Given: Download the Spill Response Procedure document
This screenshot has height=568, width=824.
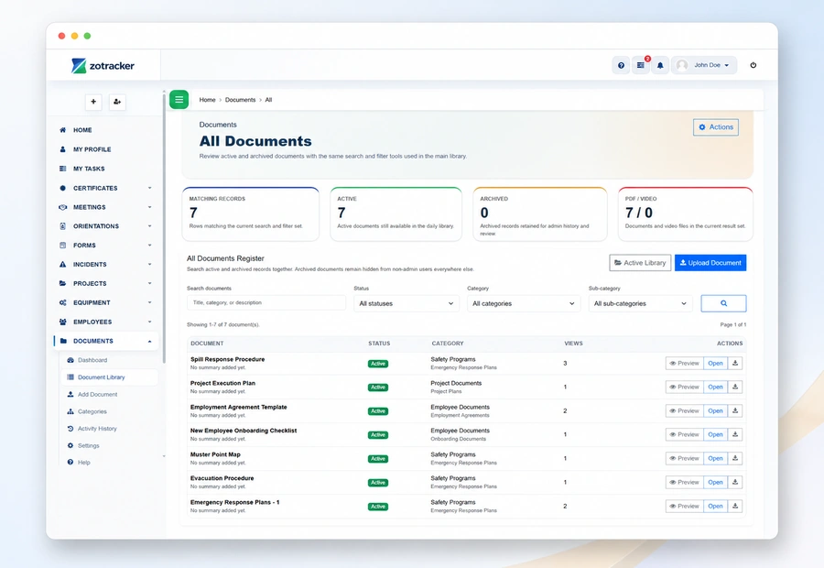Looking at the screenshot, I should [735, 364].
